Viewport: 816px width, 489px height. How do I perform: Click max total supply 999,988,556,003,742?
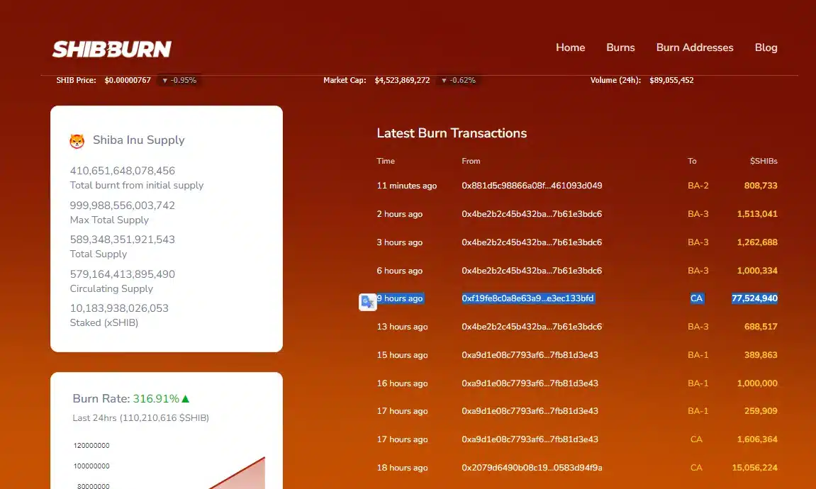pos(123,206)
